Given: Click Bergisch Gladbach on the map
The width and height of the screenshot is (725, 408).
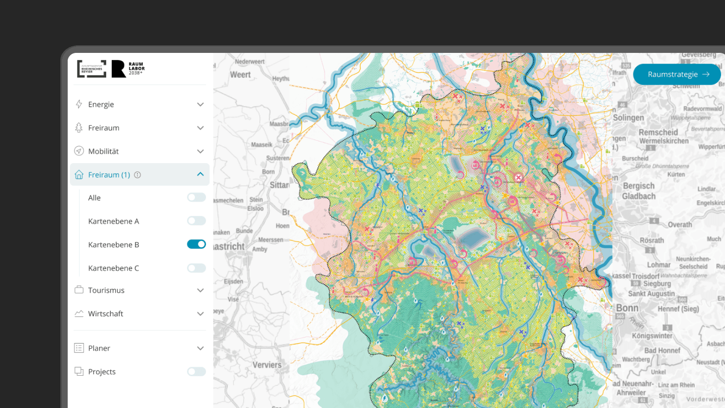Looking at the screenshot, I should click(x=639, y=191).
